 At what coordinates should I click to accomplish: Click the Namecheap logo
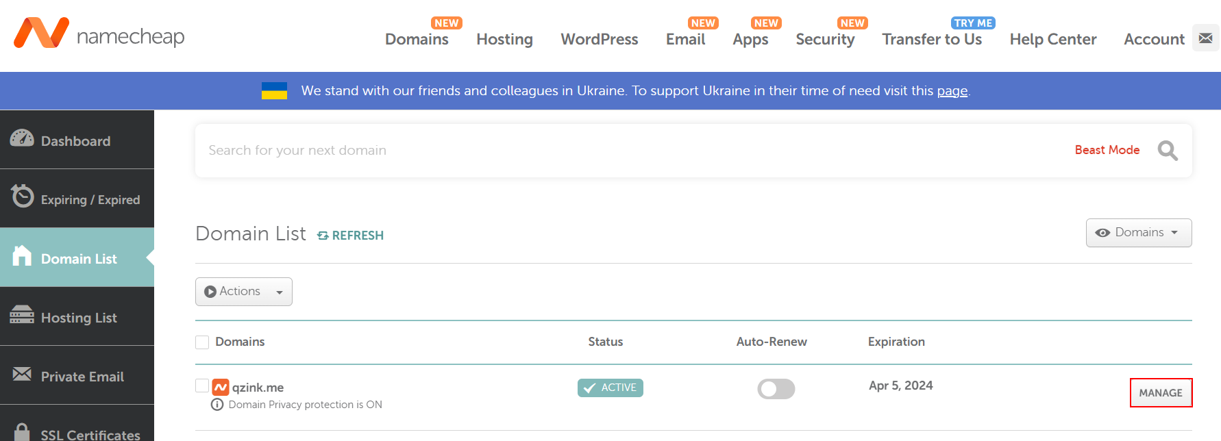tap(99, 34)
